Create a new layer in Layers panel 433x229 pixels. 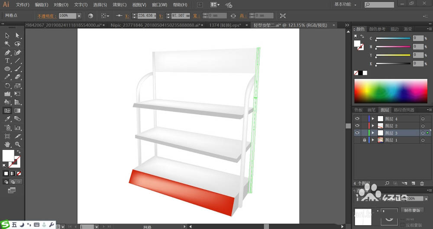[x=413, y=183]
